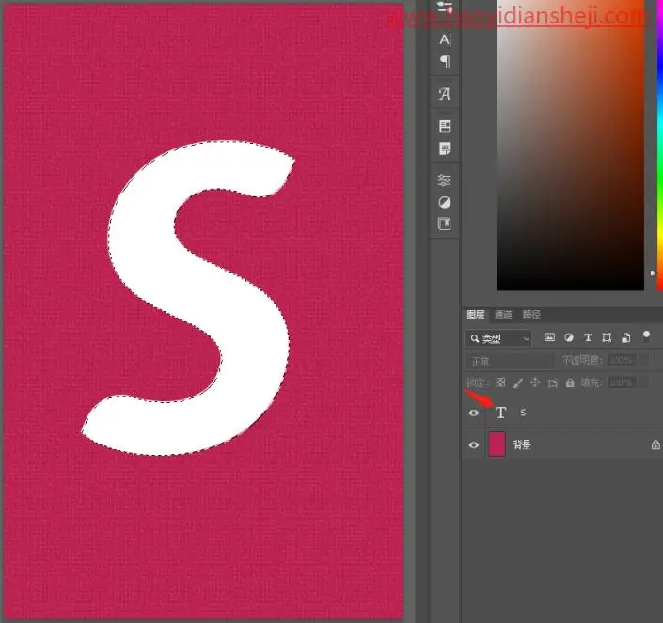
Task: Filter layers by shape layers icon
Action: [x=607, y=337]
